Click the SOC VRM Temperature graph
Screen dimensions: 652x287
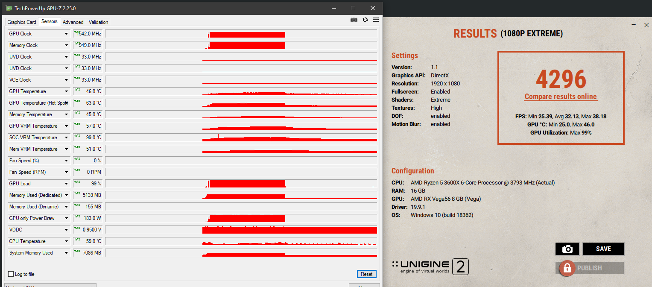click(x=241, y=138)
